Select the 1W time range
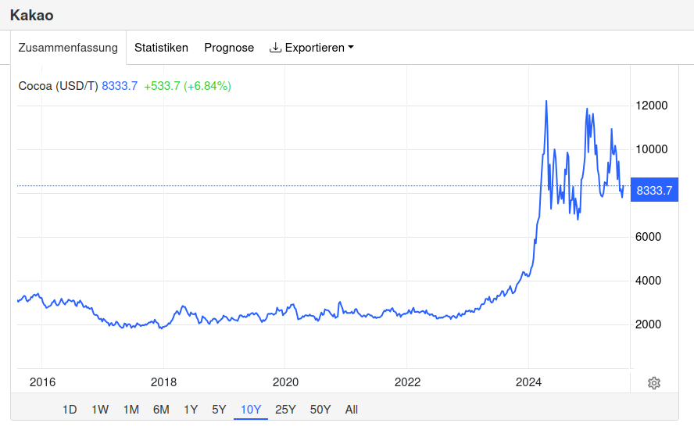The image size is (694, 430). [100, 410]
